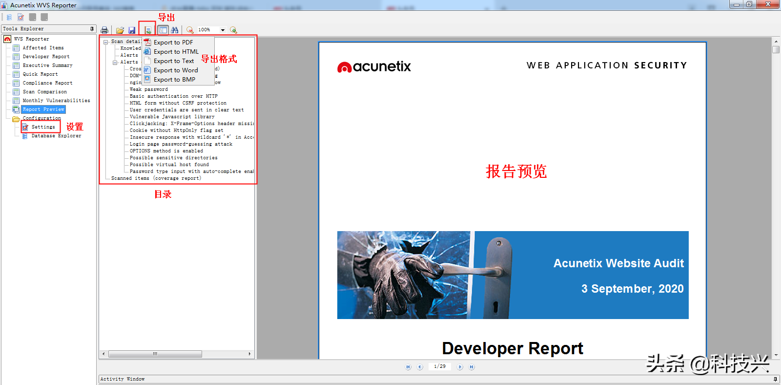Click the Report Preview icon

tap(16, 109)
